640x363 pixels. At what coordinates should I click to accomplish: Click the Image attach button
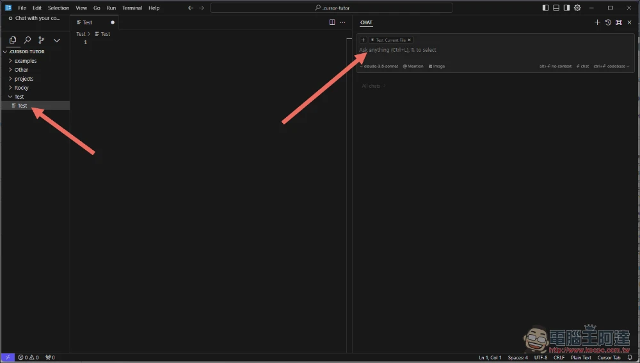(436, 66)
